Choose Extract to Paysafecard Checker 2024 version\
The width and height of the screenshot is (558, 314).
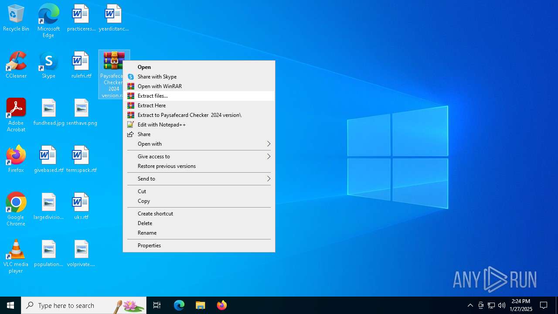point(199,115)
